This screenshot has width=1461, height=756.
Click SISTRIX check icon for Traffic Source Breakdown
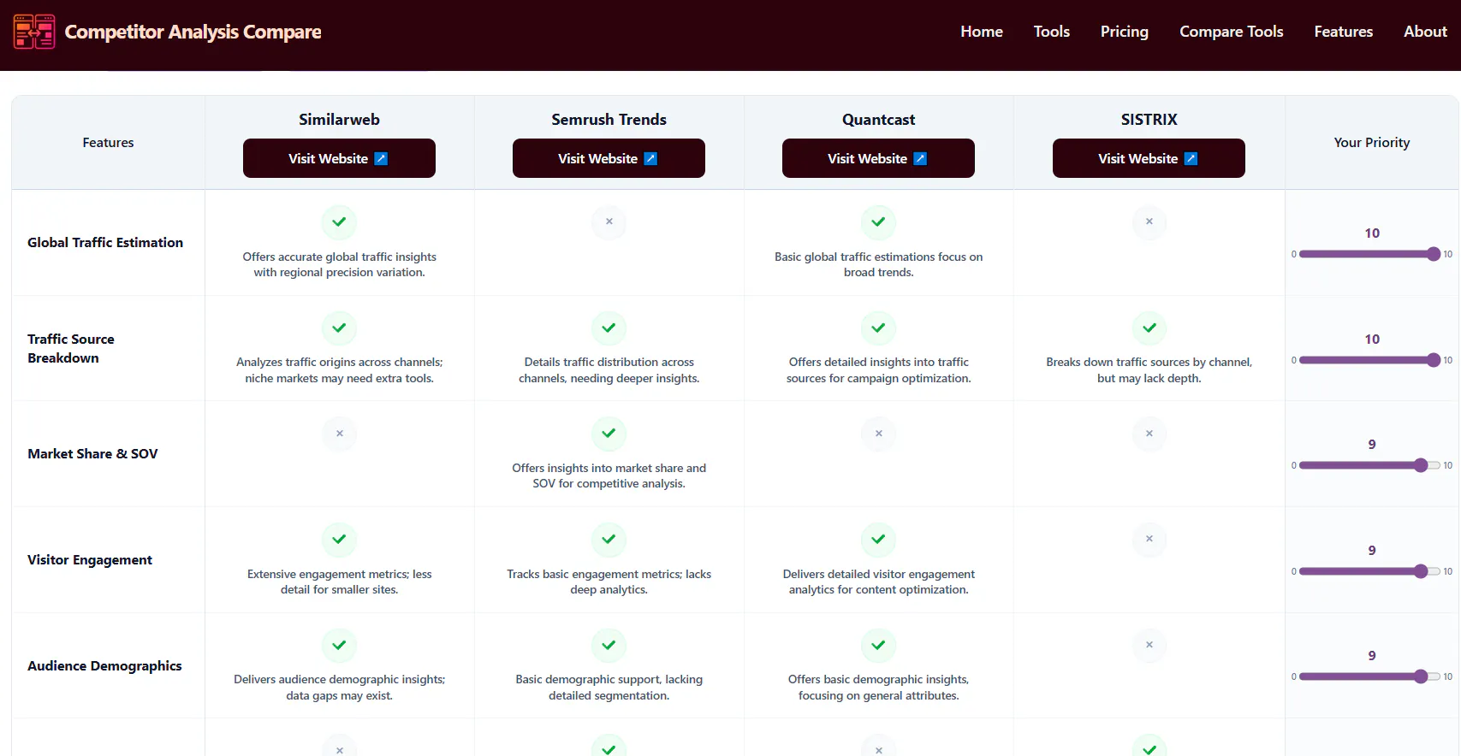pyautogui.click(x=1149, y=328)
